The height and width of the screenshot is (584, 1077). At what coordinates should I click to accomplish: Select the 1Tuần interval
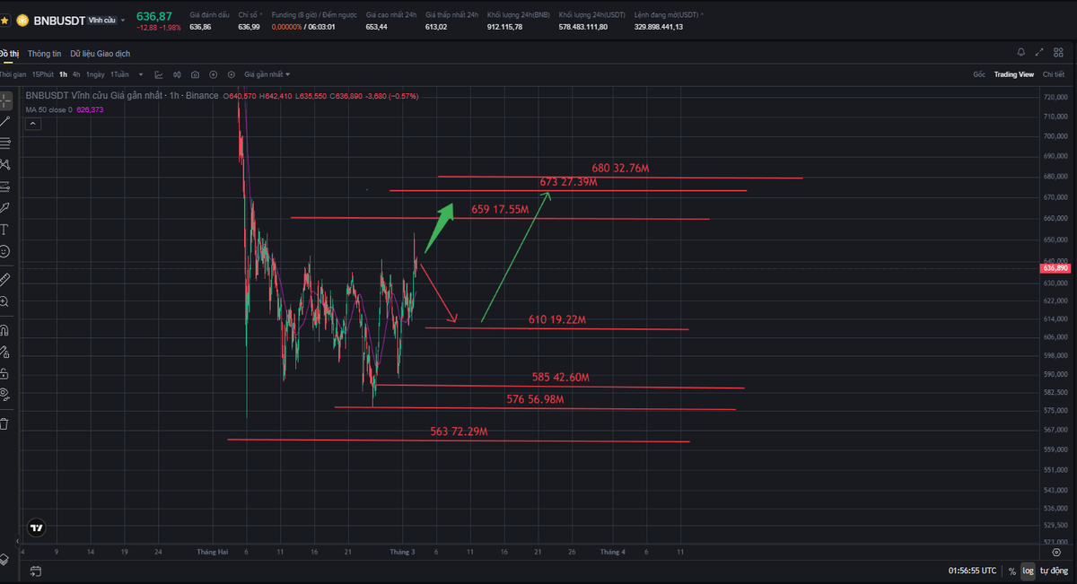[x=119, y=74]
